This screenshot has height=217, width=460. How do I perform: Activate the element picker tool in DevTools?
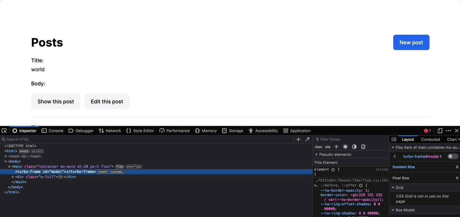tap(4, 131)
